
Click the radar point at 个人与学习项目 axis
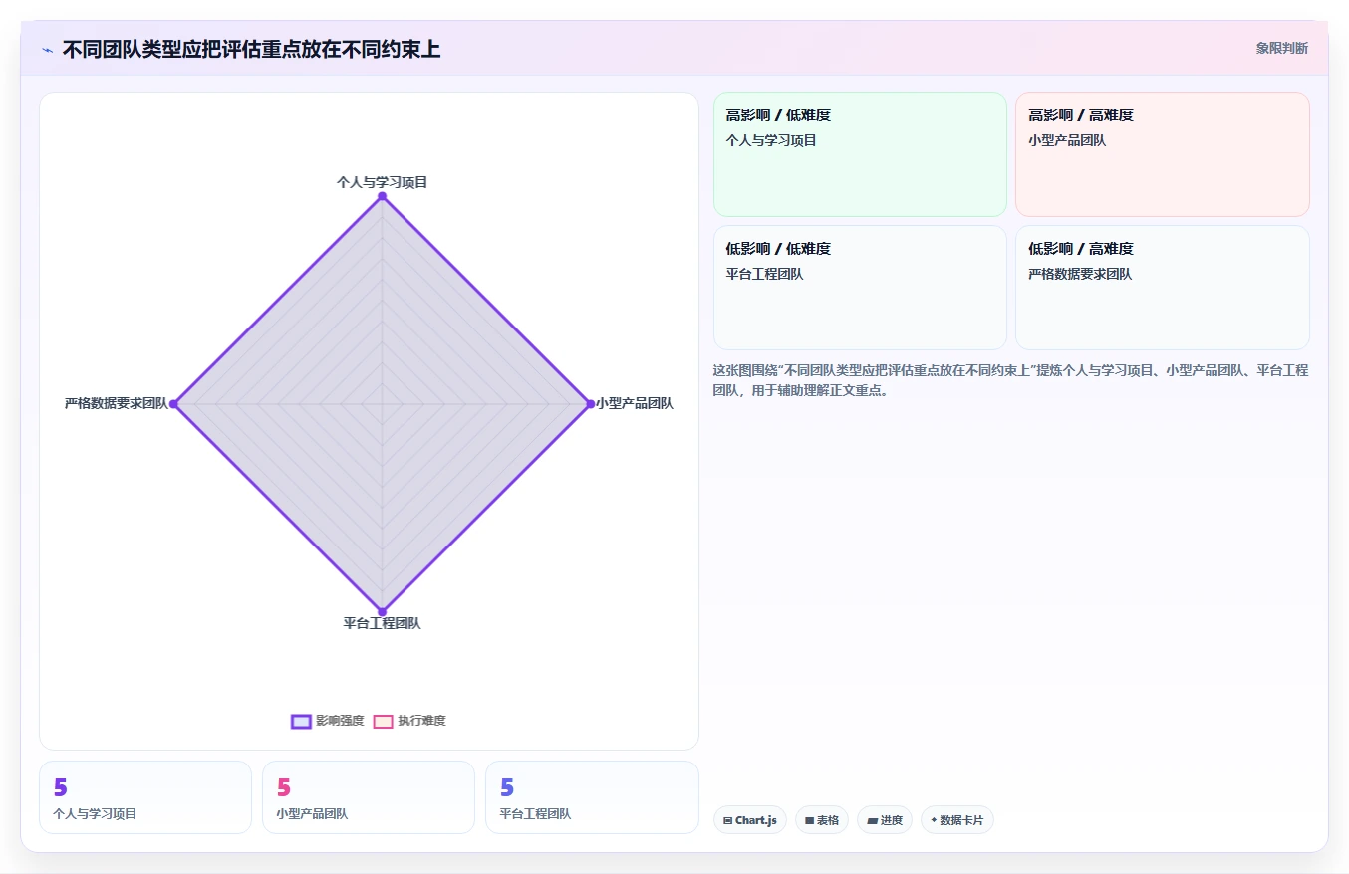[x=382, y=196]
